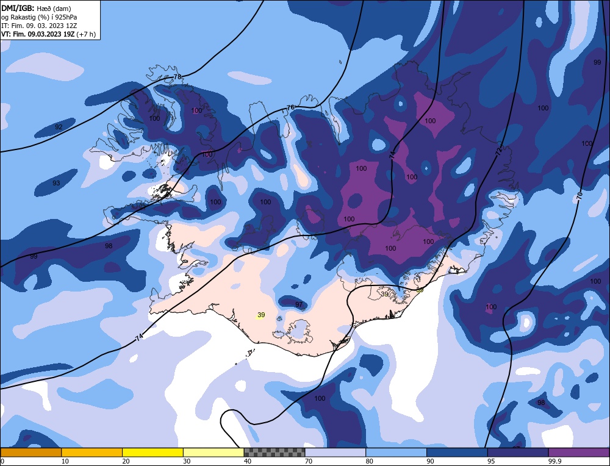Click the '40' legend scale value
The width and height of the screenshot is (610, 466).
click(248, 461)
